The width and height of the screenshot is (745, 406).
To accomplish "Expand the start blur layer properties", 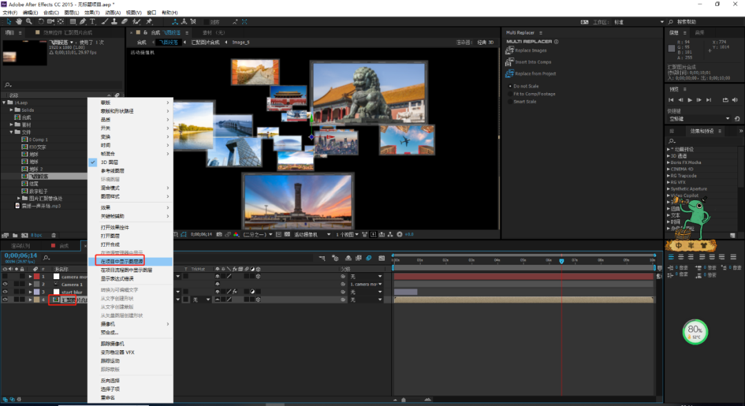I will click(30, 292).
